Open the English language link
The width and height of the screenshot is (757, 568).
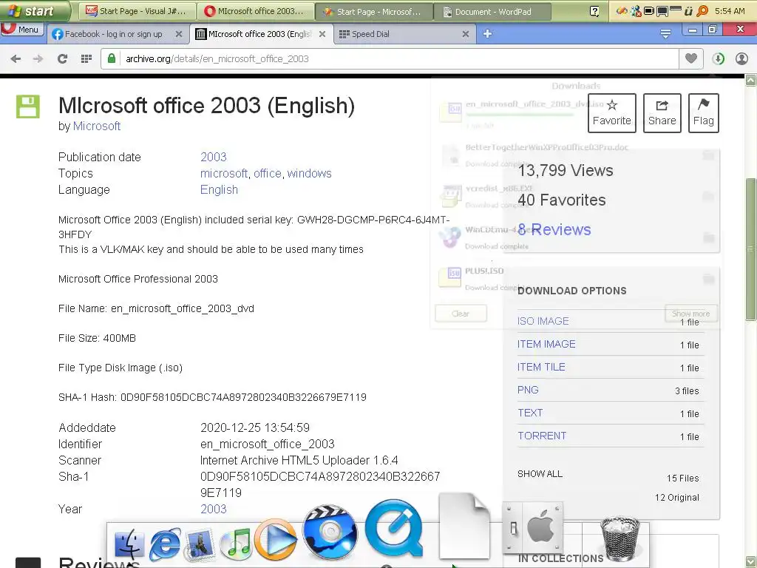[219, 190]
